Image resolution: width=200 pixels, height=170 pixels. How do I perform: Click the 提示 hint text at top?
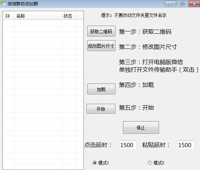tap(134, 16)
